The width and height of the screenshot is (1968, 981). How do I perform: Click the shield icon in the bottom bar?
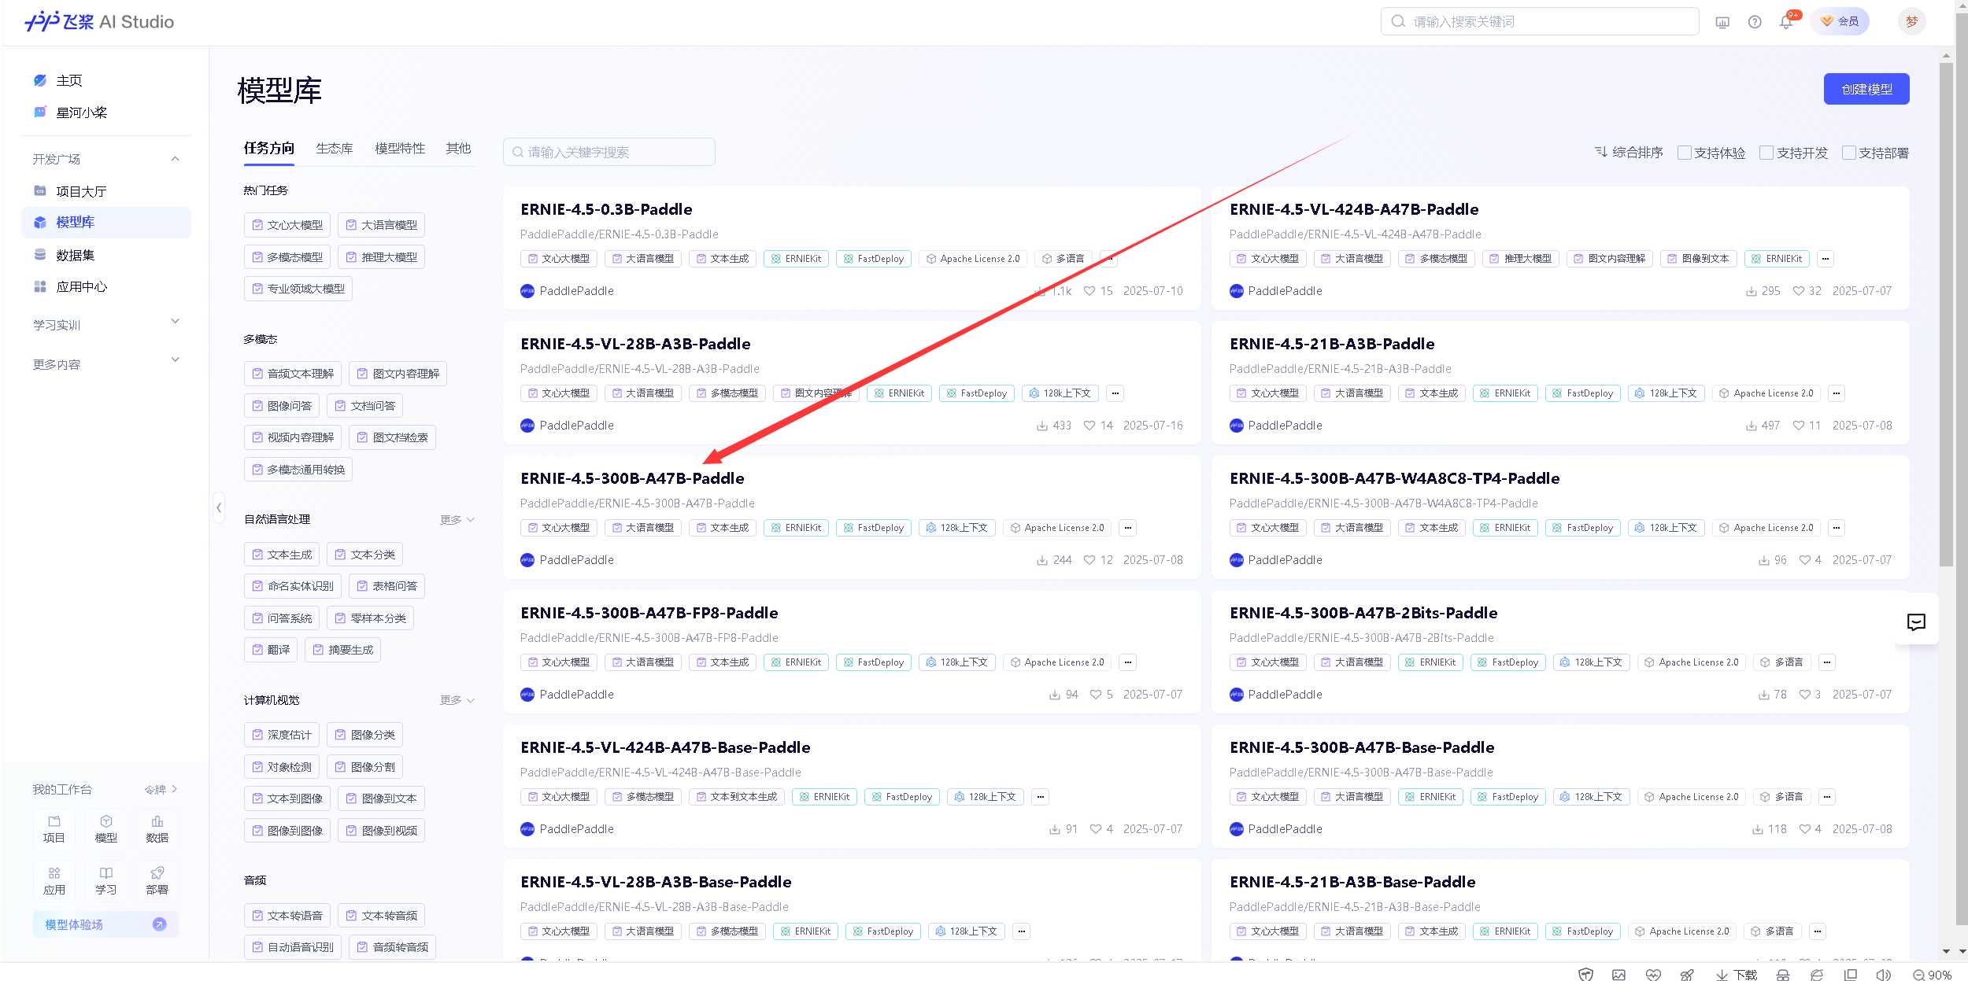pos(1585,975)
